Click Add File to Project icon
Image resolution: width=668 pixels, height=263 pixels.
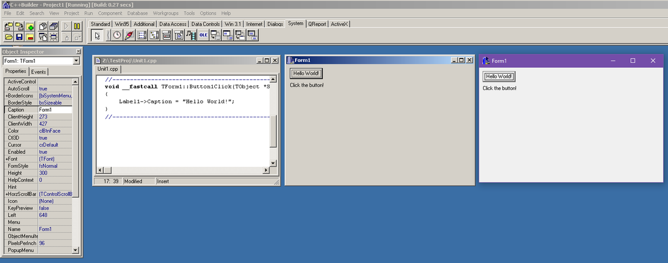30,26
